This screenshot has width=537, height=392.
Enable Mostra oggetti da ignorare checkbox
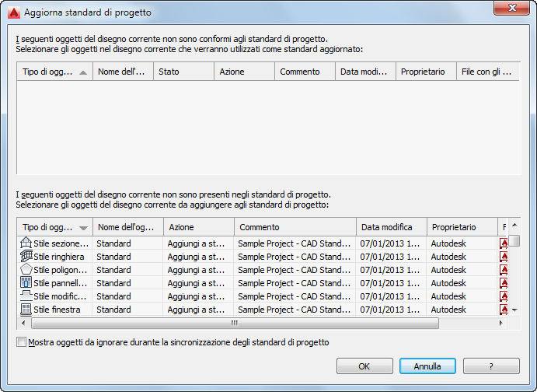tap(21, 342)
